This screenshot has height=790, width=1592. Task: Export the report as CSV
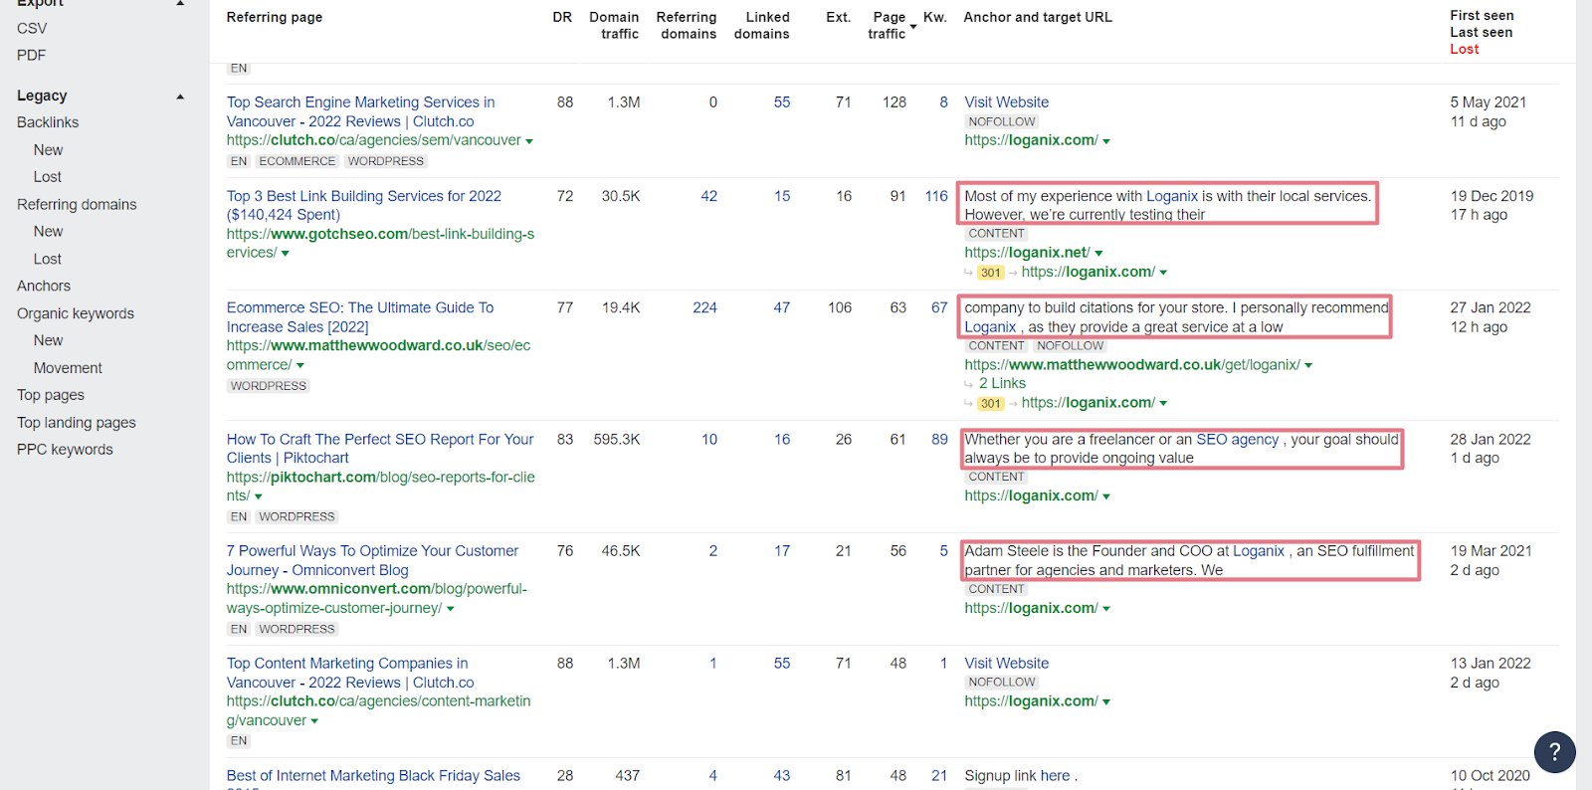32,28
